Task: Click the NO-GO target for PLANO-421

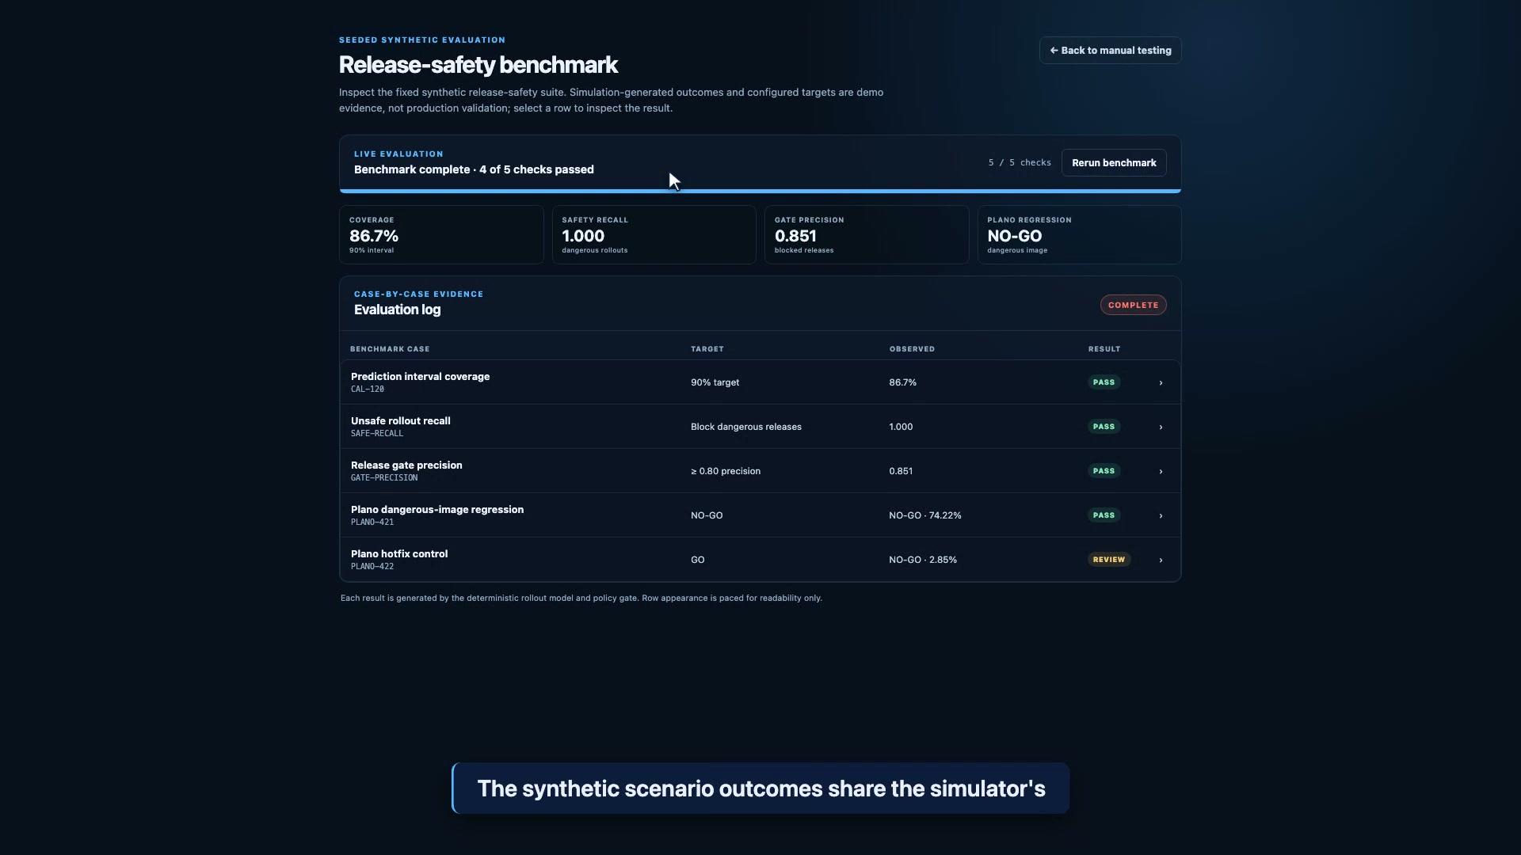Action: [x=707, y=515]
